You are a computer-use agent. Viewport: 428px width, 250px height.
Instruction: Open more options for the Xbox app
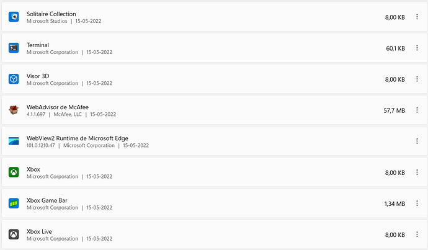(x=417, y=172)
